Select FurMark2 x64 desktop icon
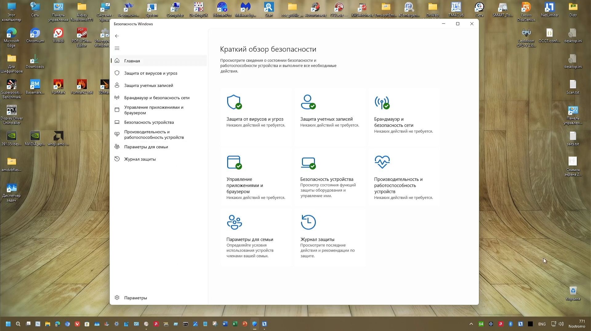 [82, 87]
